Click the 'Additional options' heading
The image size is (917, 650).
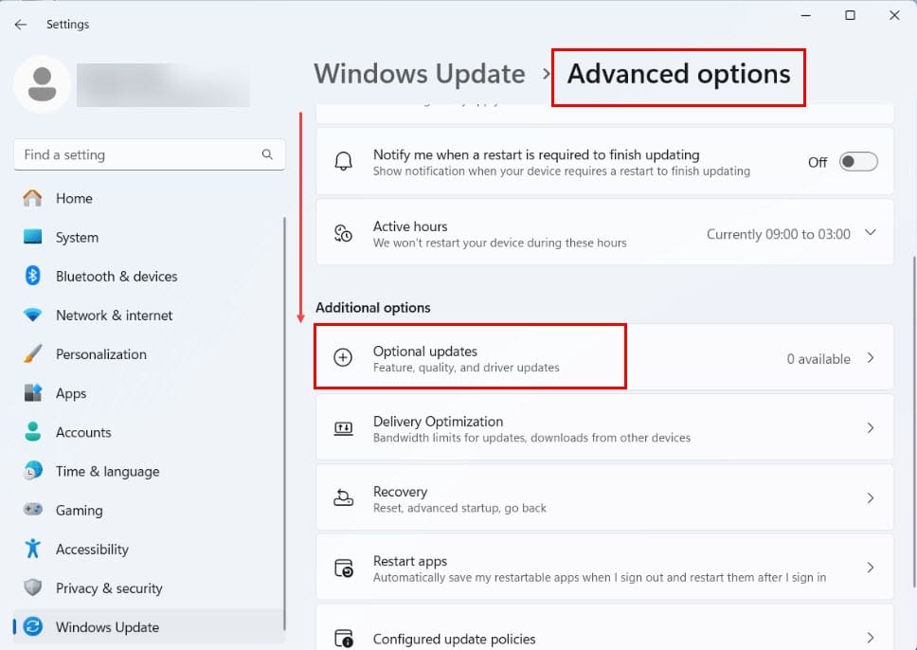pos(373,307)
